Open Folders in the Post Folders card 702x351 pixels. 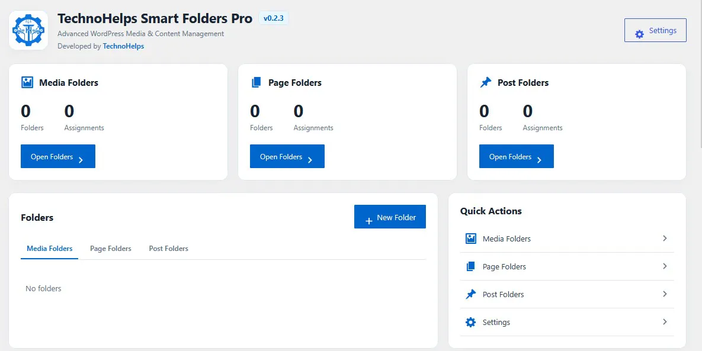tap(516, 156)
